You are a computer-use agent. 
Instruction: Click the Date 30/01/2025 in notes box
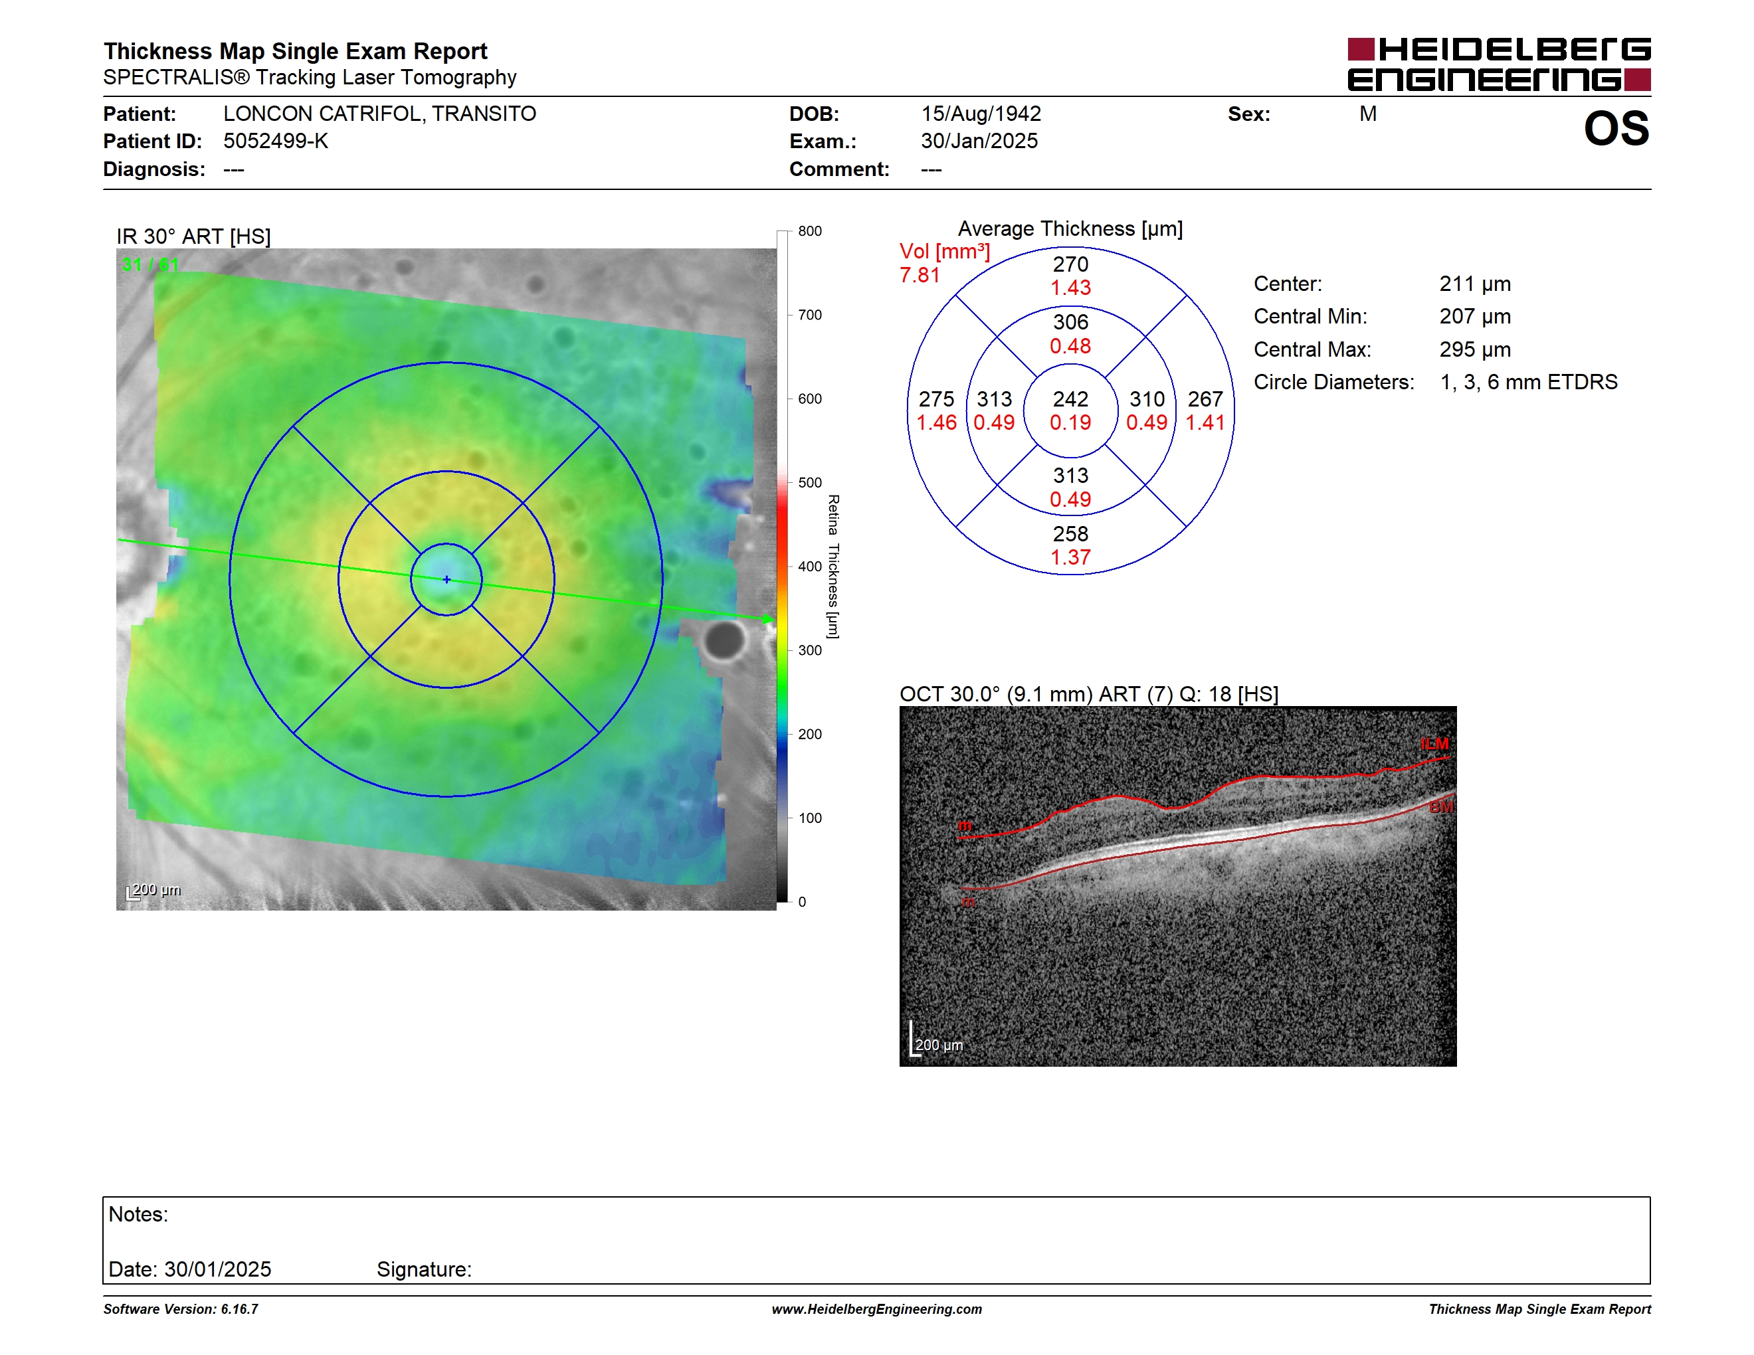click(189, 1269)
